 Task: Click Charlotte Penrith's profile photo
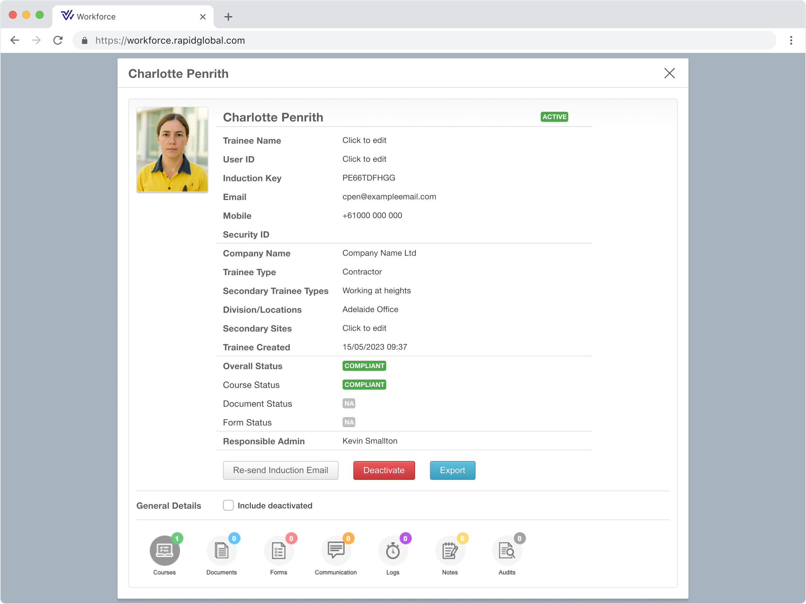[x=172, y=149]
